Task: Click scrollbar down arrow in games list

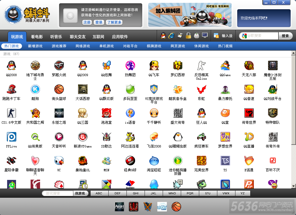Action: [x=293, y=186]
